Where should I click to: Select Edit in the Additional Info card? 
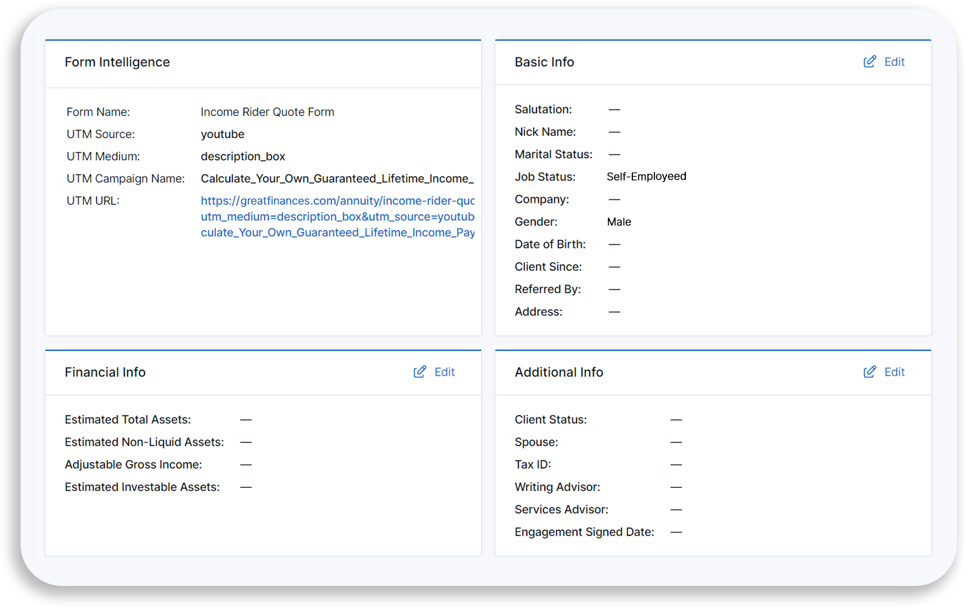point(895,371)
